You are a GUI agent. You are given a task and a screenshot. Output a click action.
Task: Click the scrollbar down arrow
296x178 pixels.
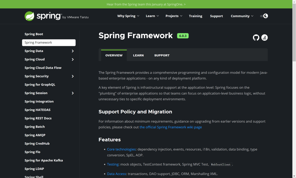(294, 176)
